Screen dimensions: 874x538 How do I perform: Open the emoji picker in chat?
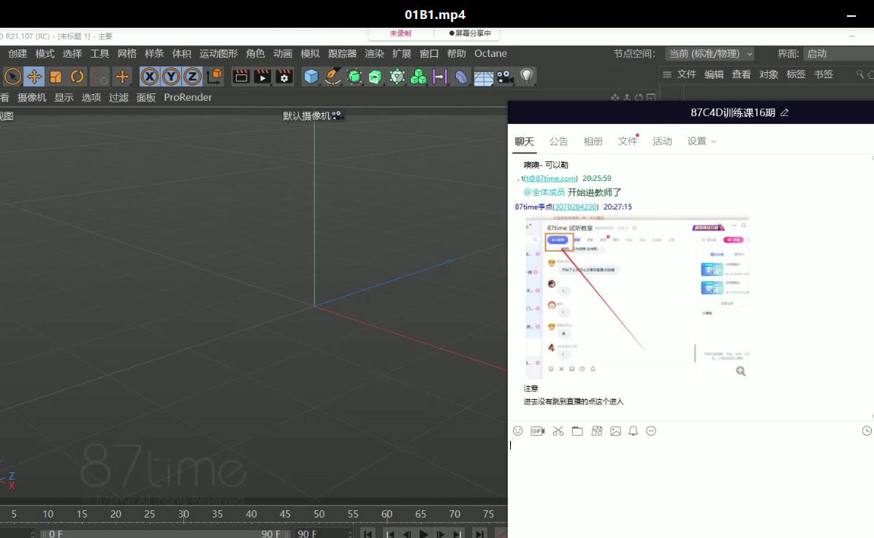(517, 431)
